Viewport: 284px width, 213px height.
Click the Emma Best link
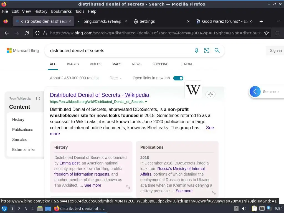coord(70,163)
